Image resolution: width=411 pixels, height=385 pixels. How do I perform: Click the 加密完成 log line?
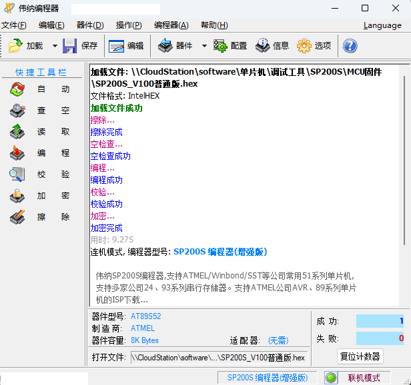(x=107, y=228)
